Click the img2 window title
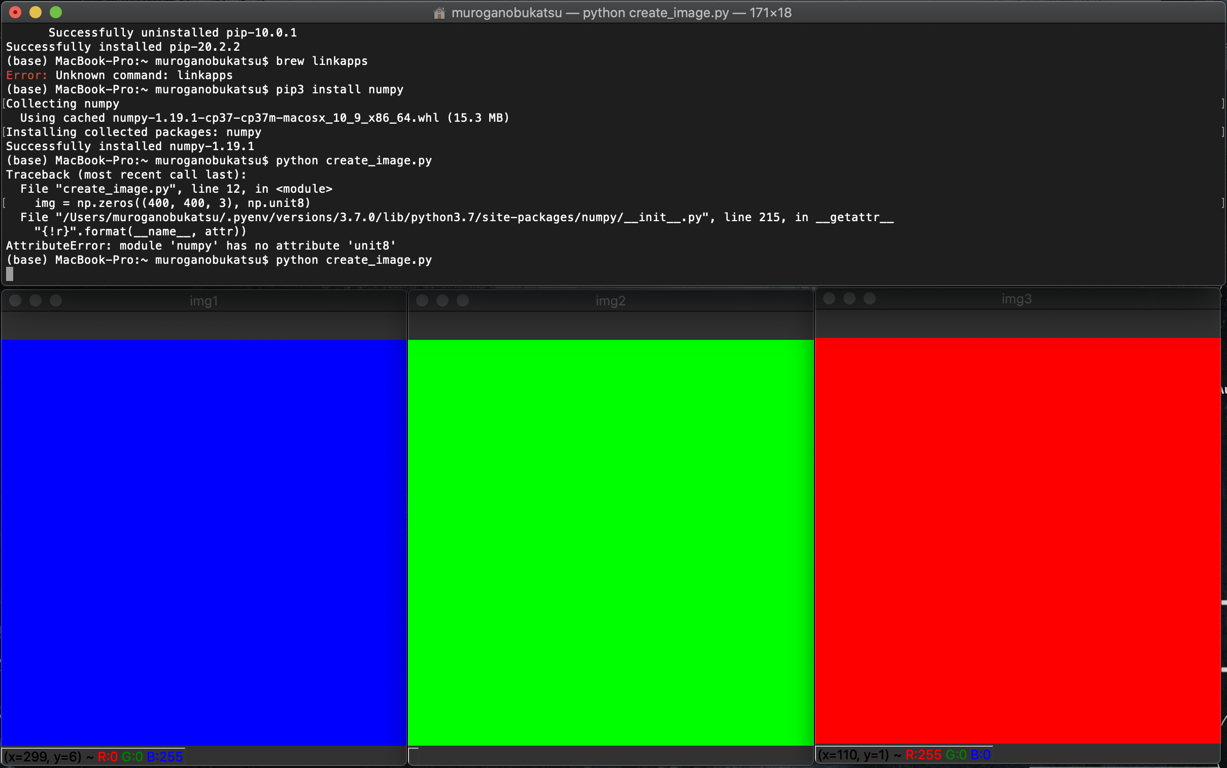 [610, 301]
